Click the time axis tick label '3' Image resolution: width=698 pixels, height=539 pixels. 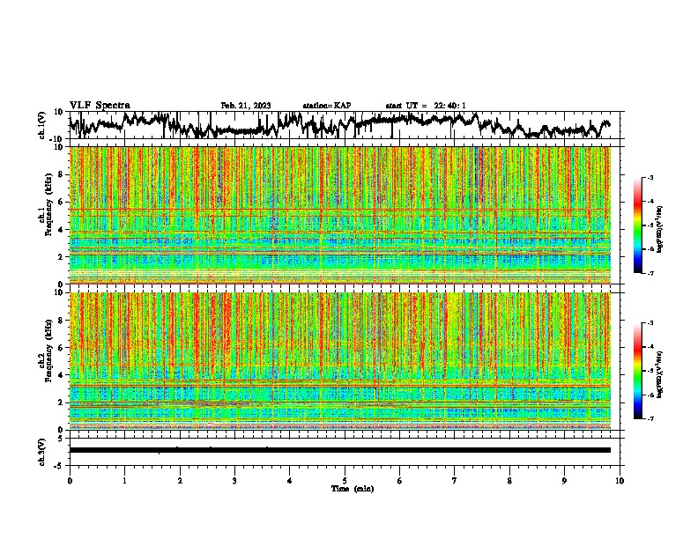coord(234,481)
